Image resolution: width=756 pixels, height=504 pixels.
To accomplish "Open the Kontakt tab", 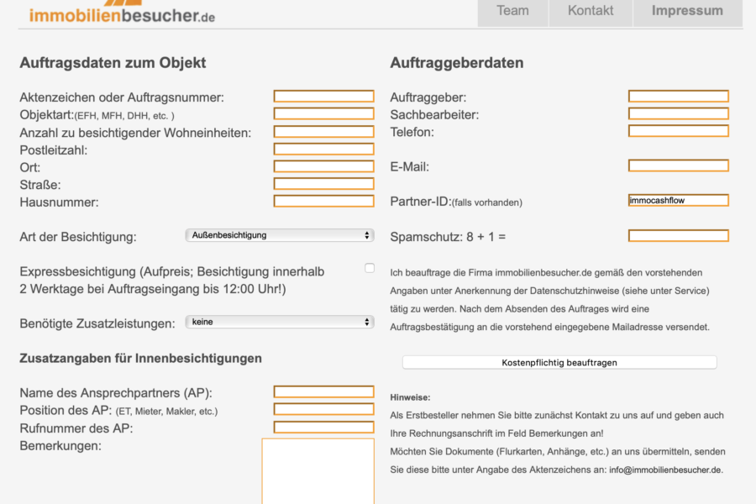I will point(591,12).
